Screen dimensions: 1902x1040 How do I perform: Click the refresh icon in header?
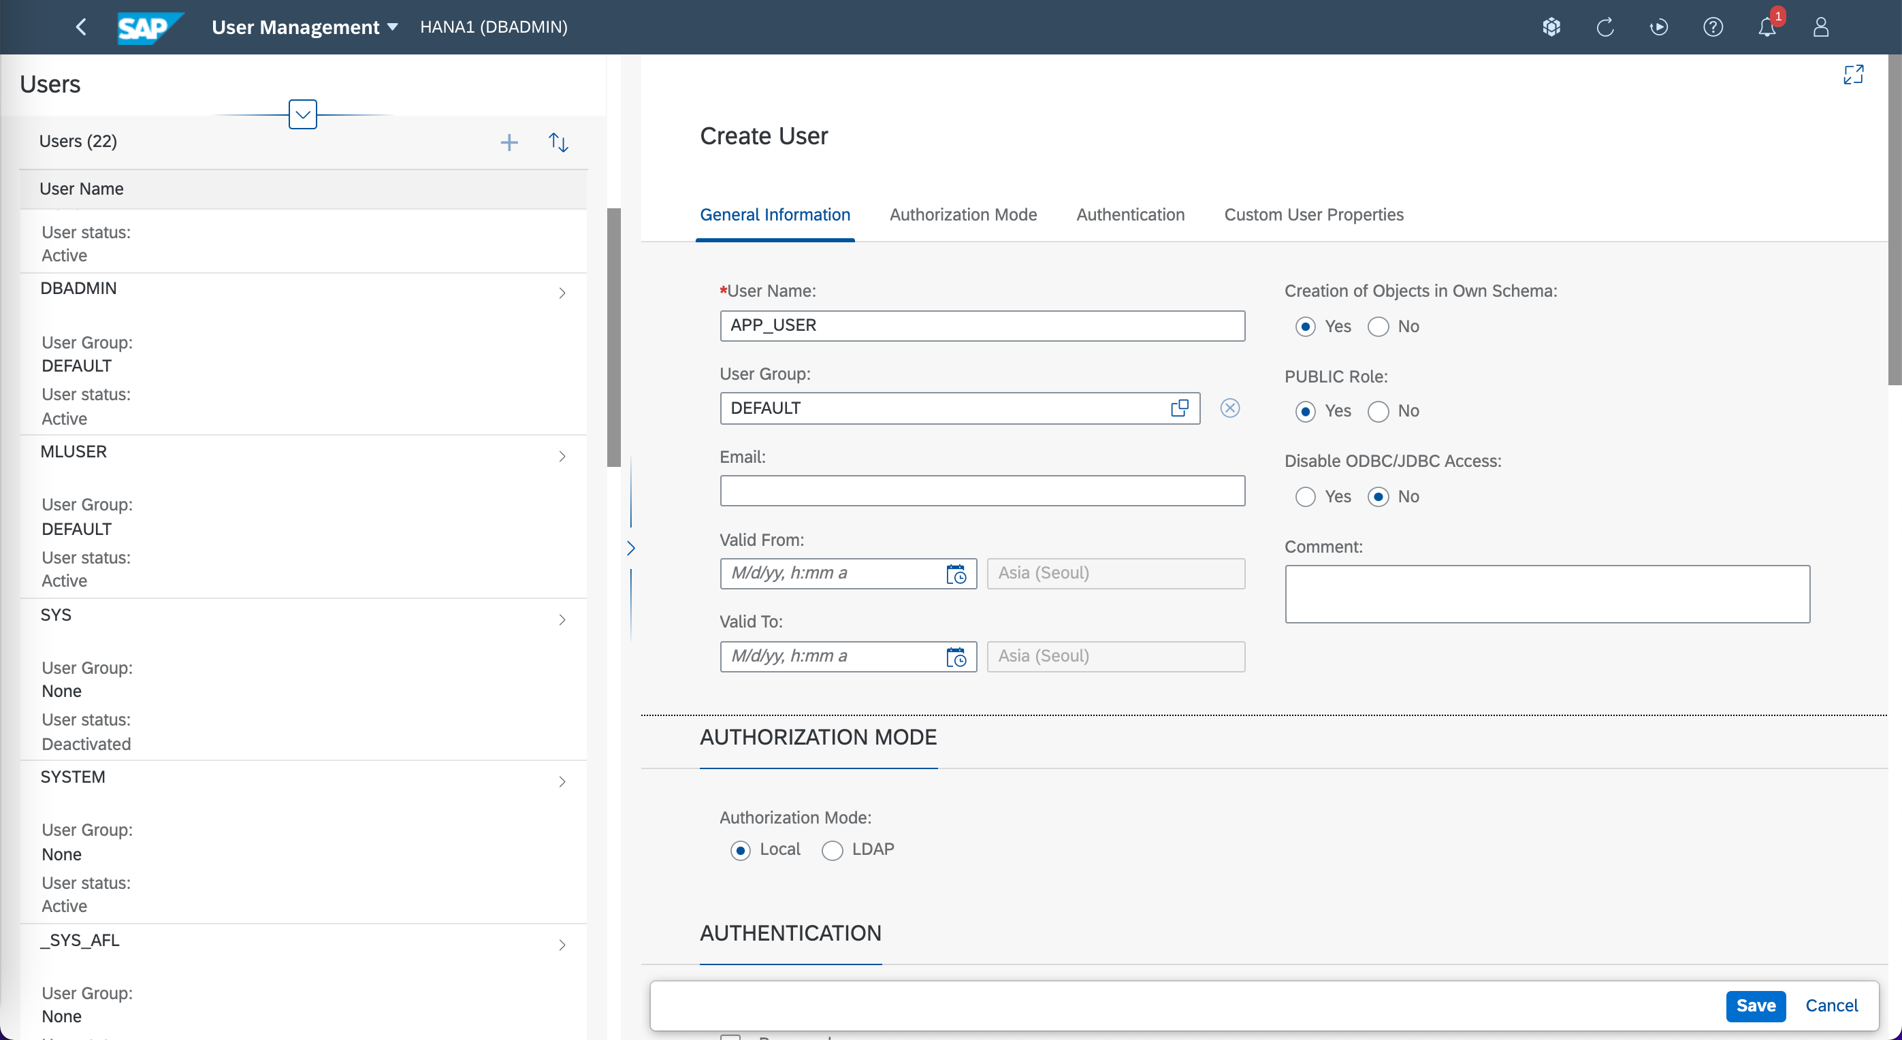(x=1605, y=27)
